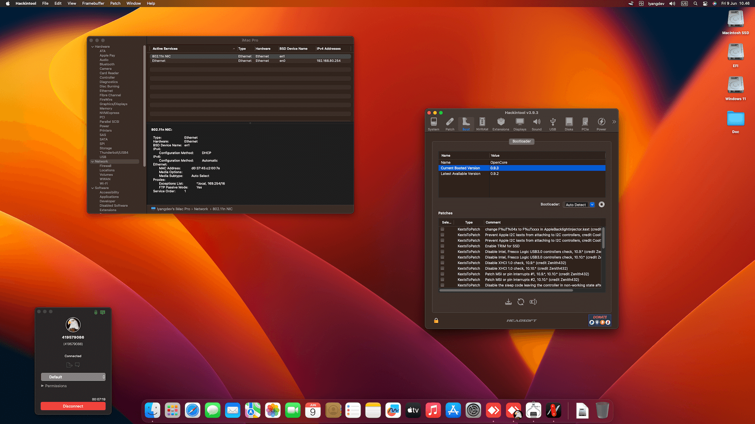
Task: Open the NVRAM panel in Hackintool
Action: [x=482, y=124]
